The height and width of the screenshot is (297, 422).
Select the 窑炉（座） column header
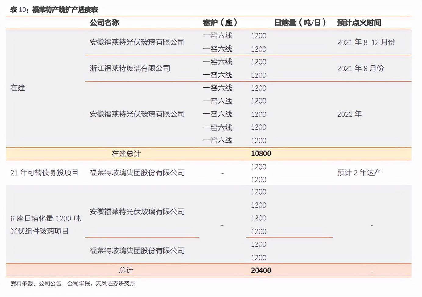(220, 23)
